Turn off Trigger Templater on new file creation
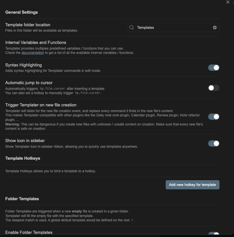 (214, 117)
